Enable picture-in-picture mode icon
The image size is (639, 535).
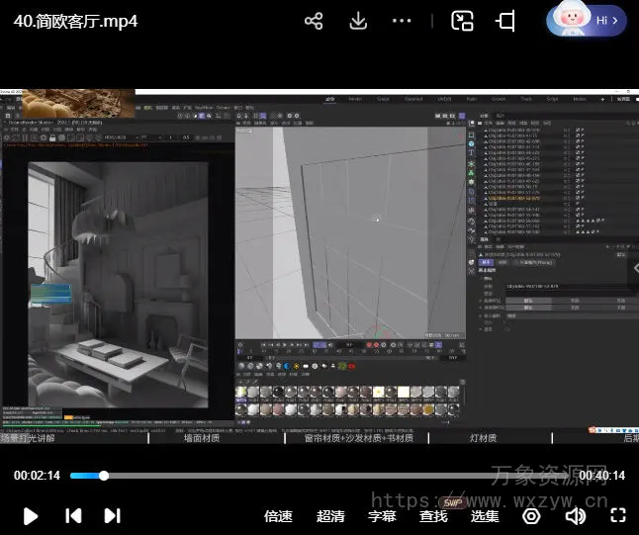[462, 21]
